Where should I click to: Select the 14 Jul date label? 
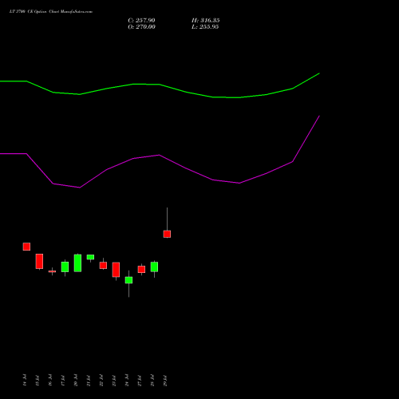click(25, 380)
